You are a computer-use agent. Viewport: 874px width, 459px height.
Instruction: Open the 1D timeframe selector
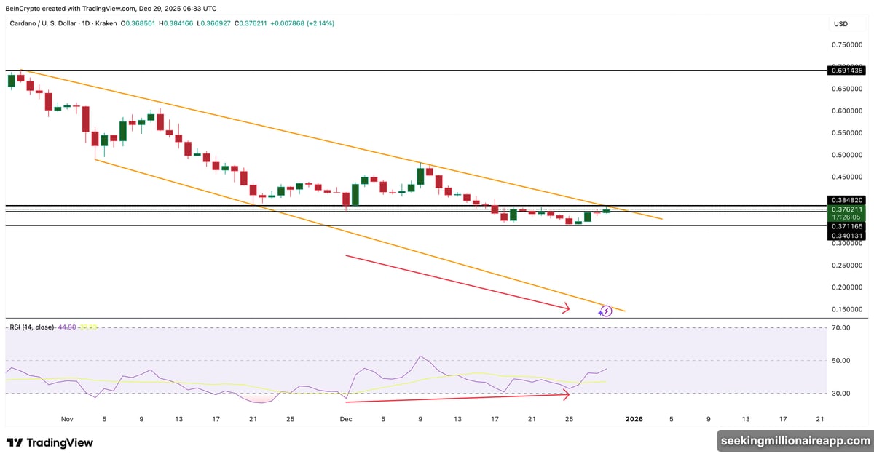pyautogui.click(x=85, y=23)
